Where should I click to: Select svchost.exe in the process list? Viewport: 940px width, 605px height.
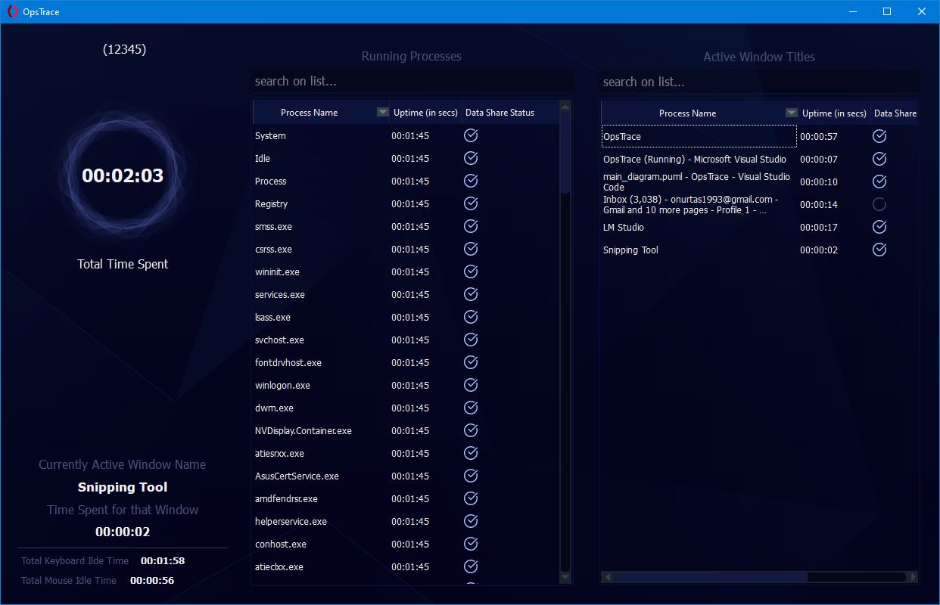pos(279,340)
